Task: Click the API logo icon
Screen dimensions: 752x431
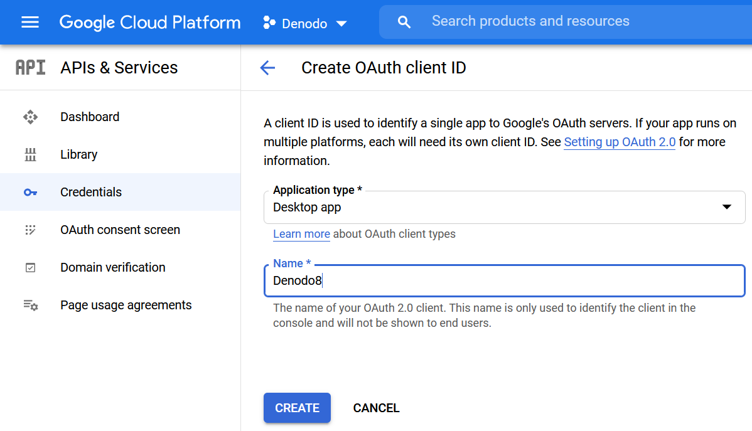Action: point(30,68)
